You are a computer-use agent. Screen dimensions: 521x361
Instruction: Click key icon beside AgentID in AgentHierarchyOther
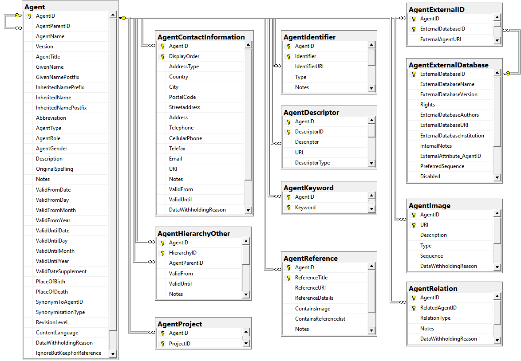point(163,243)
